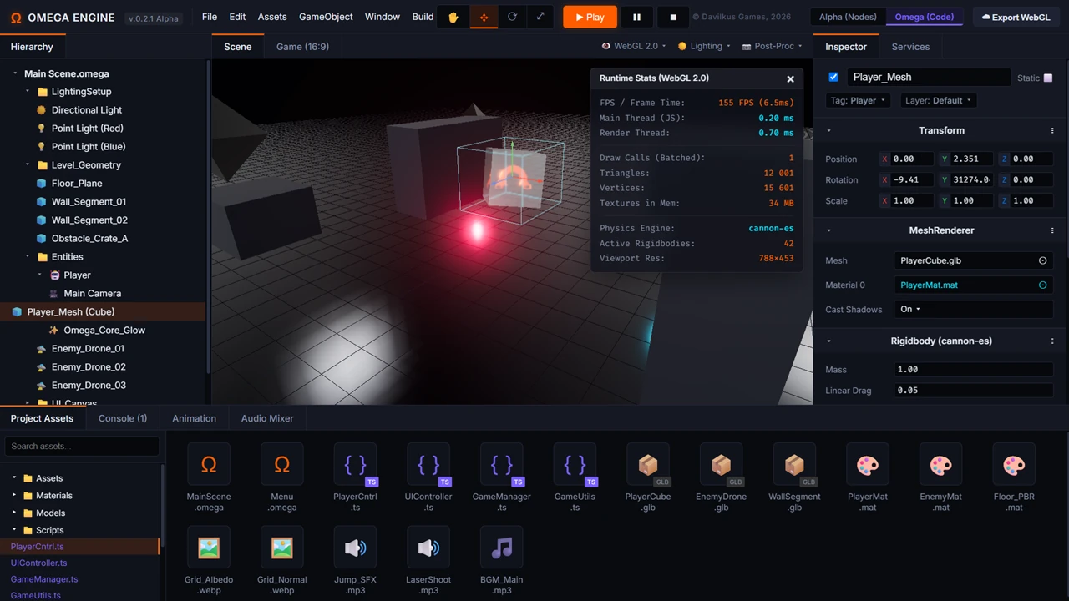Viewport: 1069px width, 601px height.
Task: Toggle the Static checkbox
Action: coord(1048,78)
